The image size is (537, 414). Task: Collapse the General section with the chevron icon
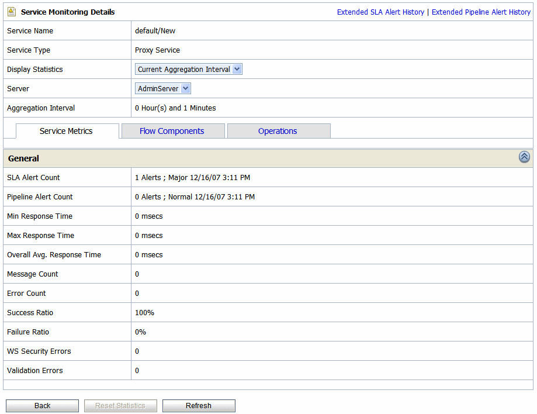524,157
